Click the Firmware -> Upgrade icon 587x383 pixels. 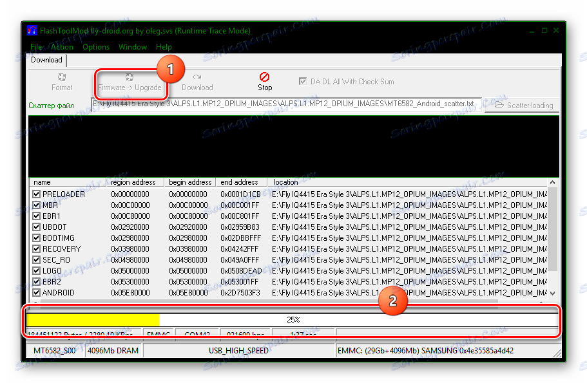click(x=130, y=77)
